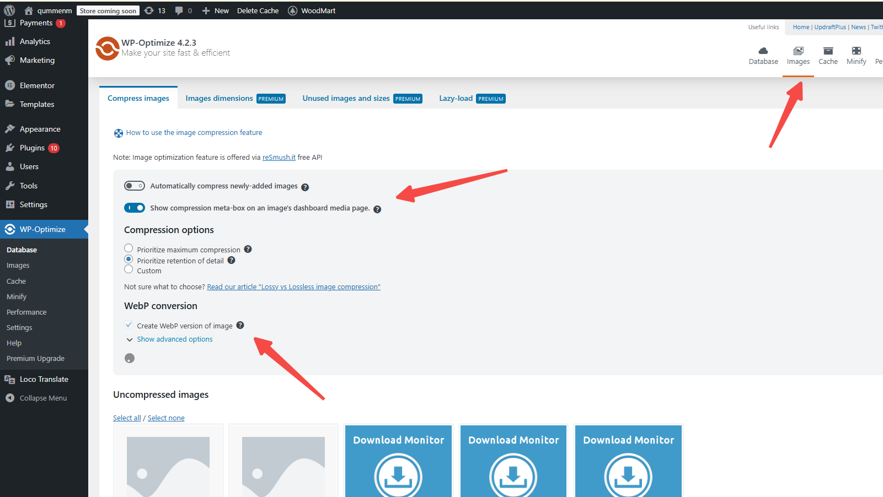Uncheck Create WebP version of image
The height and width of the screenshot is (497, 883).
tap(129, 325)
